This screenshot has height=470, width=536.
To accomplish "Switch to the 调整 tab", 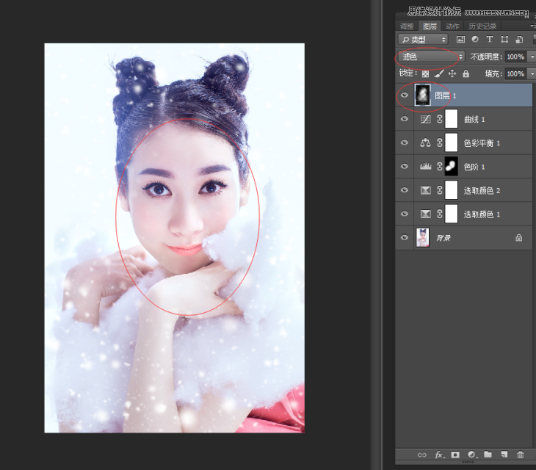I will (x=406, y=26).
